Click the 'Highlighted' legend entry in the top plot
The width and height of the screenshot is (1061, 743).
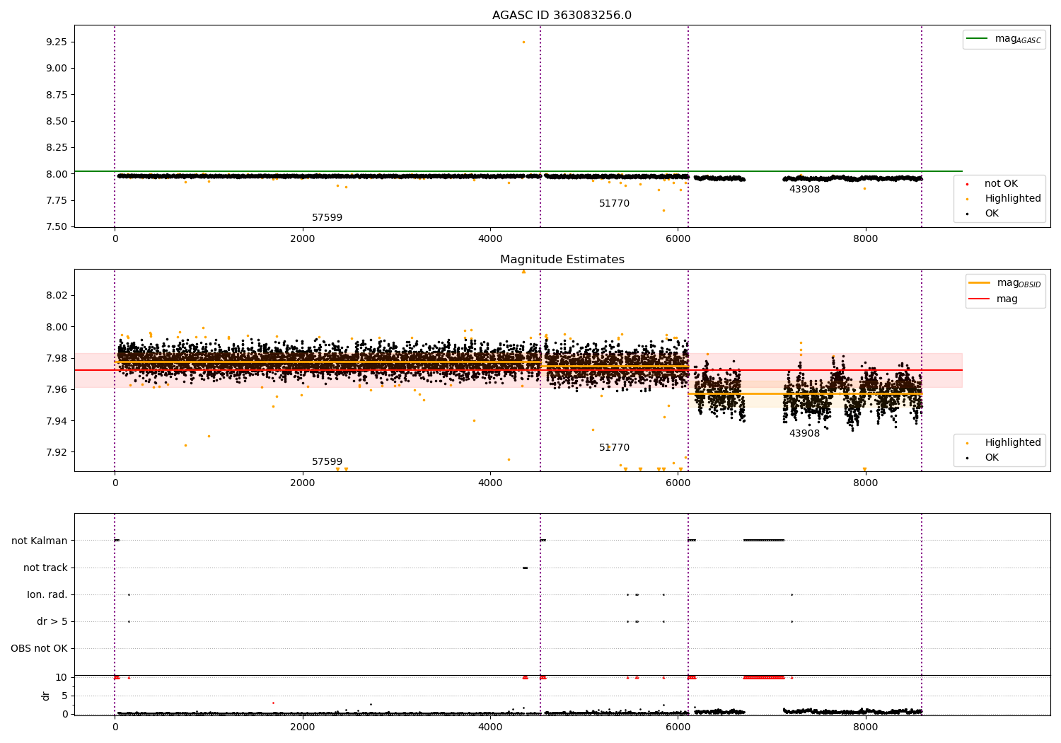(x=1013, y=199)
